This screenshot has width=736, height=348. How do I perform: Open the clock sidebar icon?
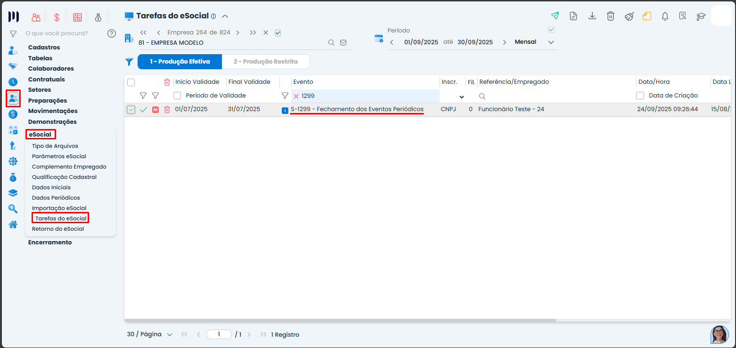[x=13, y=82]
